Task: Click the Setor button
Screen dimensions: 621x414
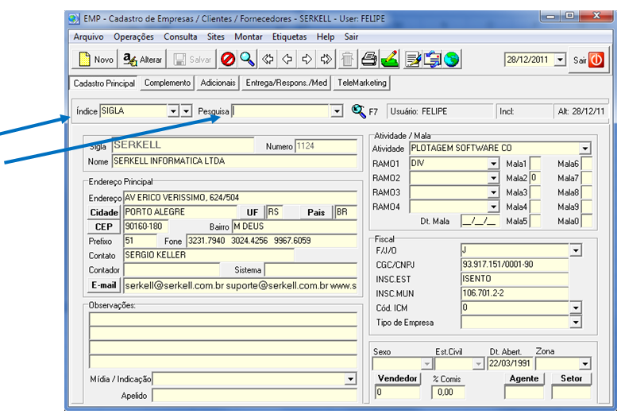Action: [x=571, y=378]
